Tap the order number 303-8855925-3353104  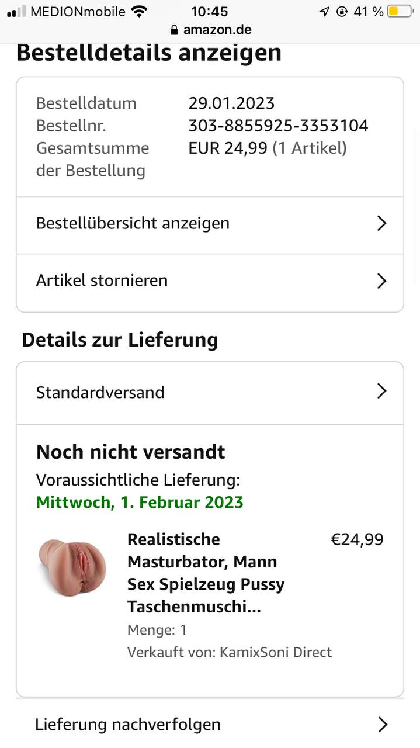[278, 126]
